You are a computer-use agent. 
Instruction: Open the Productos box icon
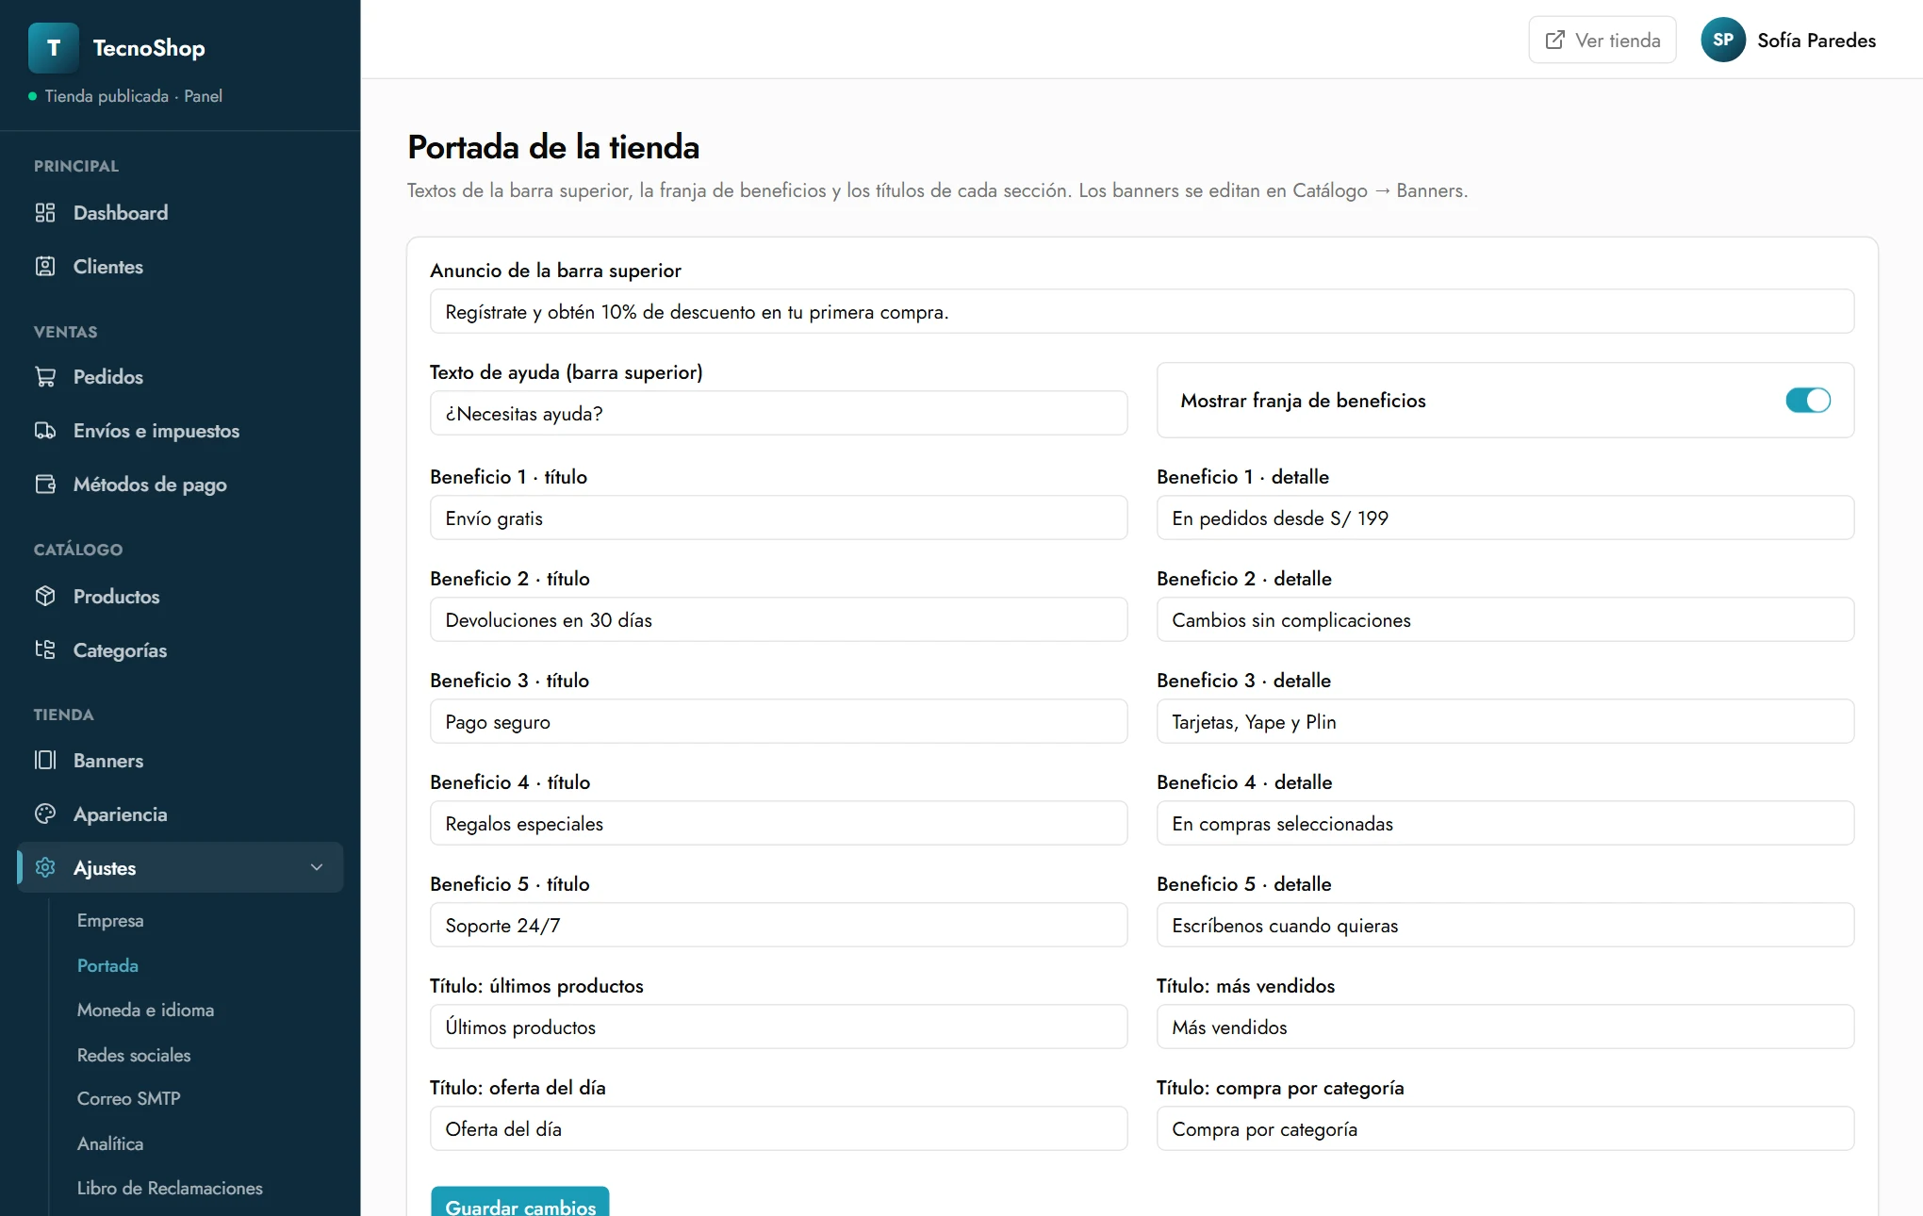45,597
